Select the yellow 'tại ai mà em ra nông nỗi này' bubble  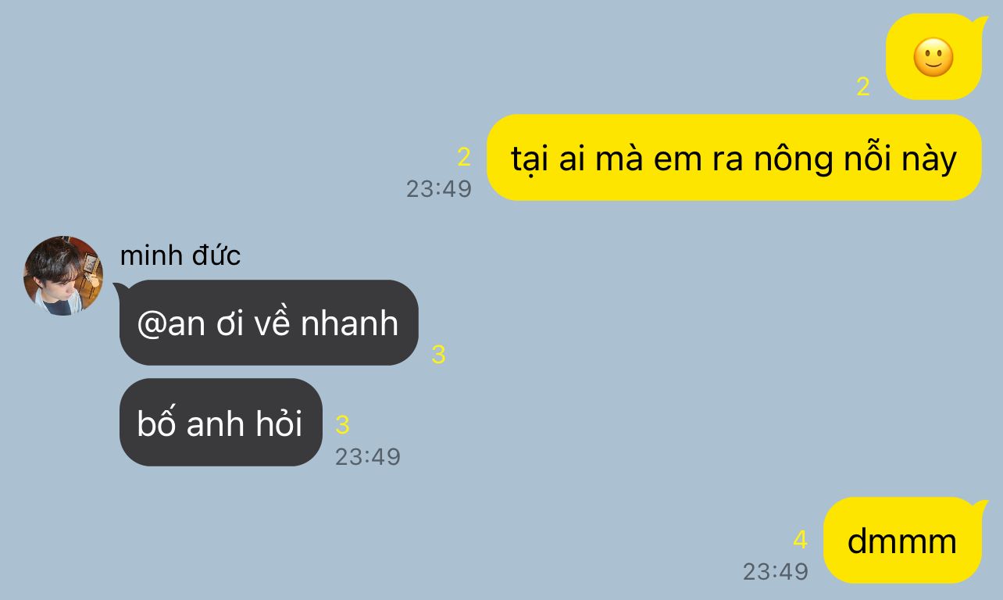734,158
